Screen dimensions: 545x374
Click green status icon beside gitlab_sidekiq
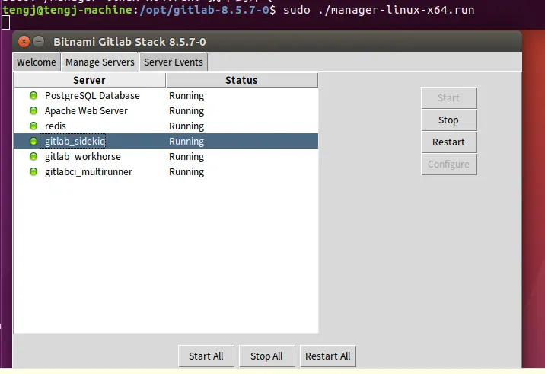33,141
